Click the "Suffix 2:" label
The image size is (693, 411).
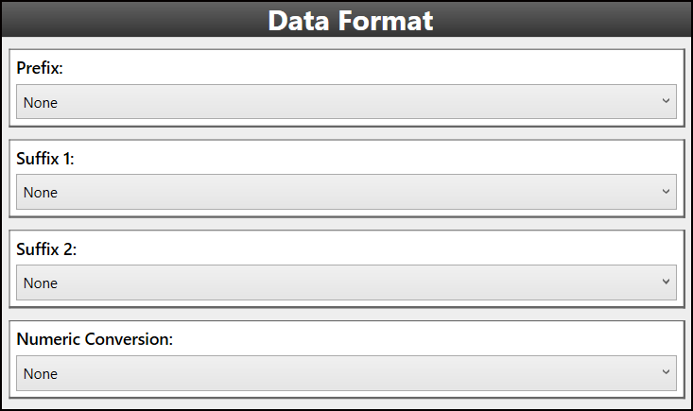point(45,249)
